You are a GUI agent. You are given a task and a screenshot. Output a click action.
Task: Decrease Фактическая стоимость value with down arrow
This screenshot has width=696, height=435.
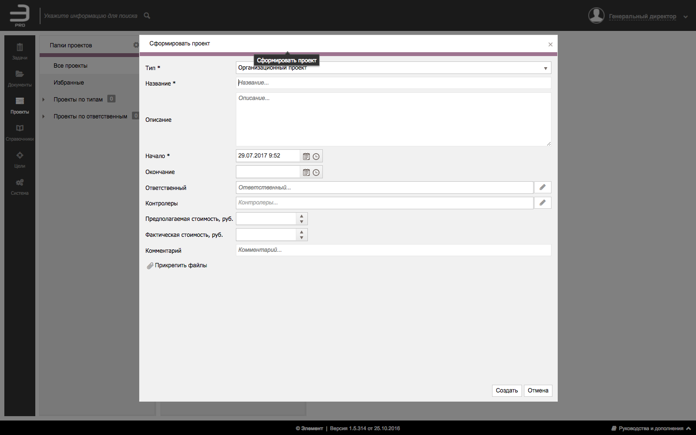[302, 238]
